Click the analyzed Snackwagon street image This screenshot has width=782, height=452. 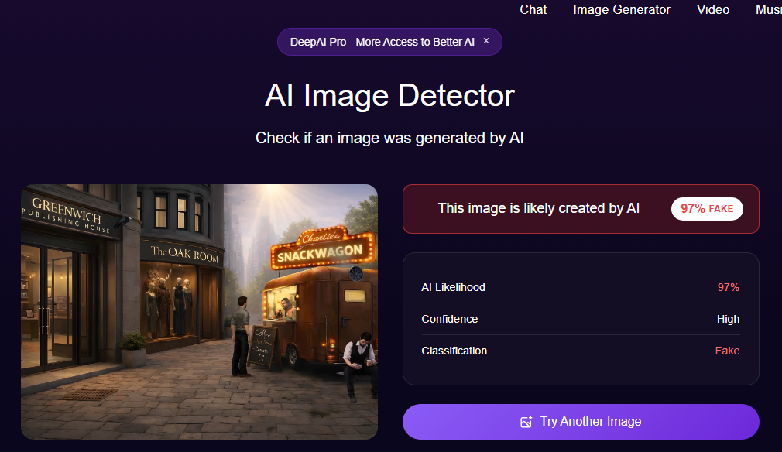[x=200, y=311]
